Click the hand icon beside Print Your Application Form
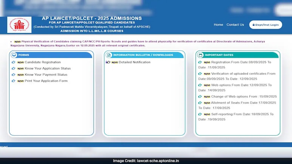292x164 pixels. coord(13,81)
